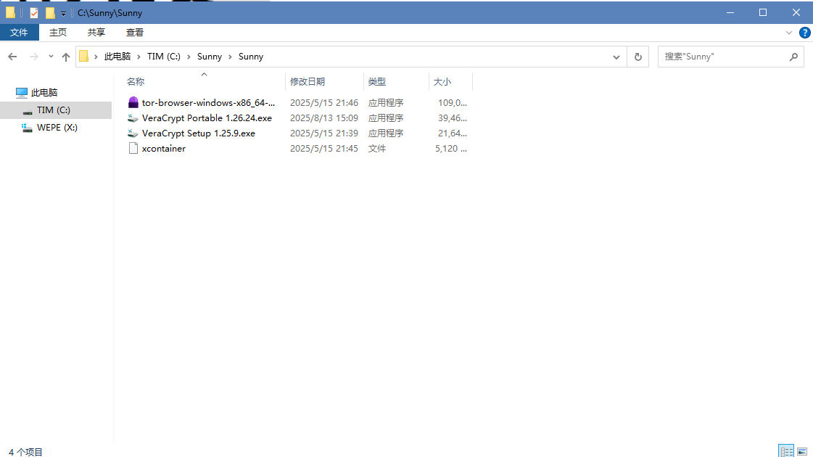Open recent locations dropdown arrow
The height and width of the screenshot is (457, 813).
(x=51, y=57)
